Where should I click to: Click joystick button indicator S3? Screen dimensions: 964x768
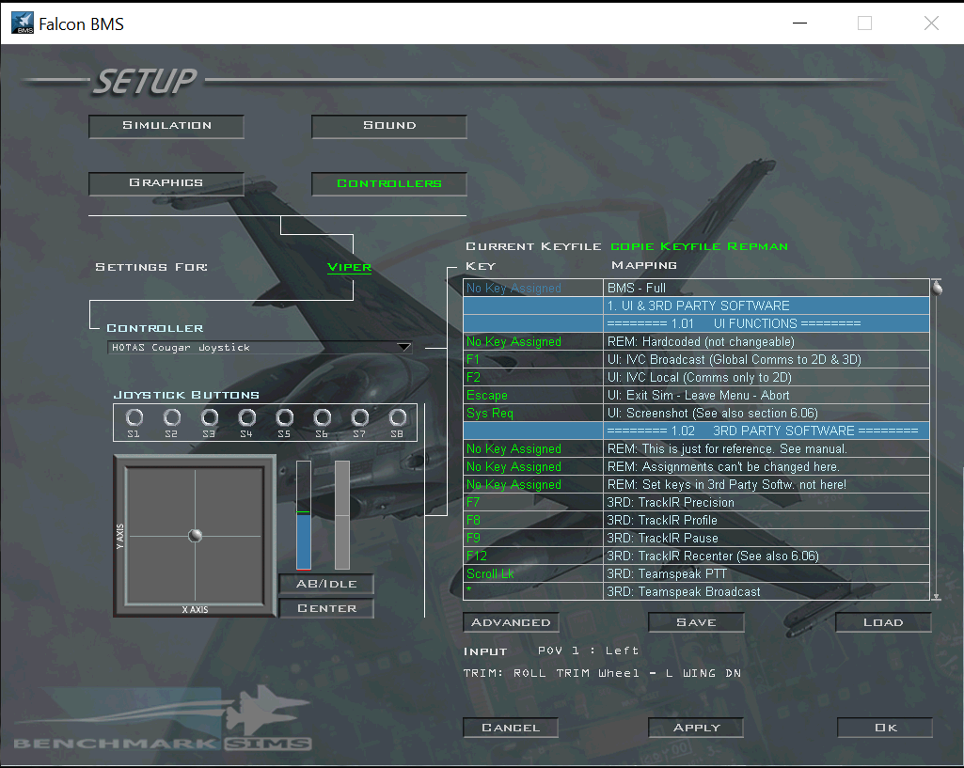[210, 418]
